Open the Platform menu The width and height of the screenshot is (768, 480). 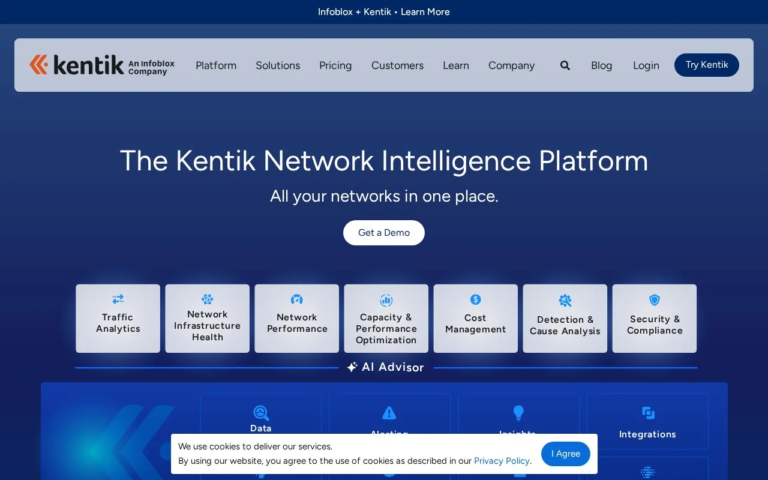(216, 65)
